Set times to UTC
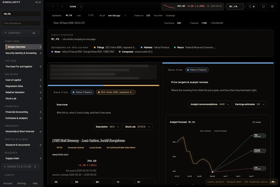 tap(148, 16)
